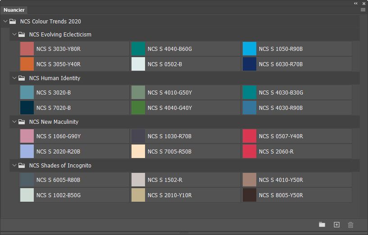Collapse the NCS Colour Trends 2020 group

point(5,21)
